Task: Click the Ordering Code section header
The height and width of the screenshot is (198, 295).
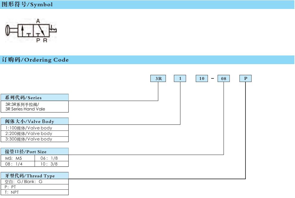Action: pos(35,60)
